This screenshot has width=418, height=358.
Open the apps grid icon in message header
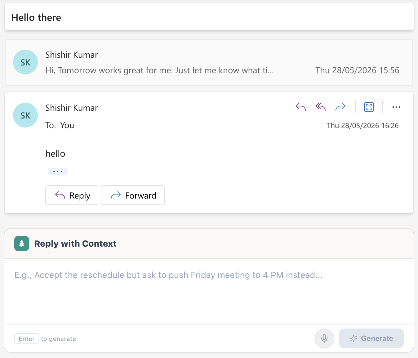(x=369, y=107)
